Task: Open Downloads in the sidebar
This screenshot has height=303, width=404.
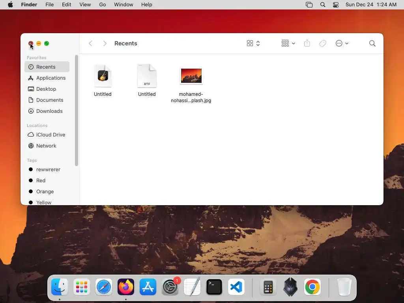Action: click(x=47, y=111)
